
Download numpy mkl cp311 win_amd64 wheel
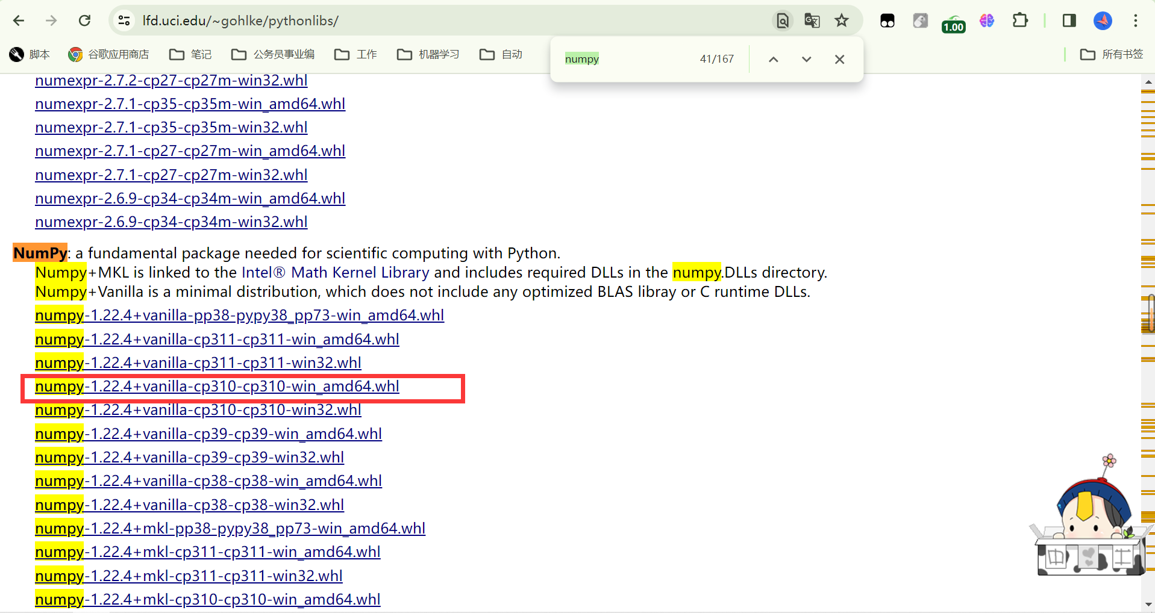pyautogui.click(x=207, y=552)
